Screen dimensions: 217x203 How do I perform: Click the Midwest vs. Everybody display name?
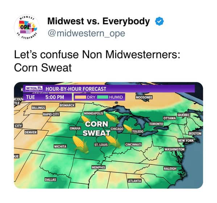point(99,21)
